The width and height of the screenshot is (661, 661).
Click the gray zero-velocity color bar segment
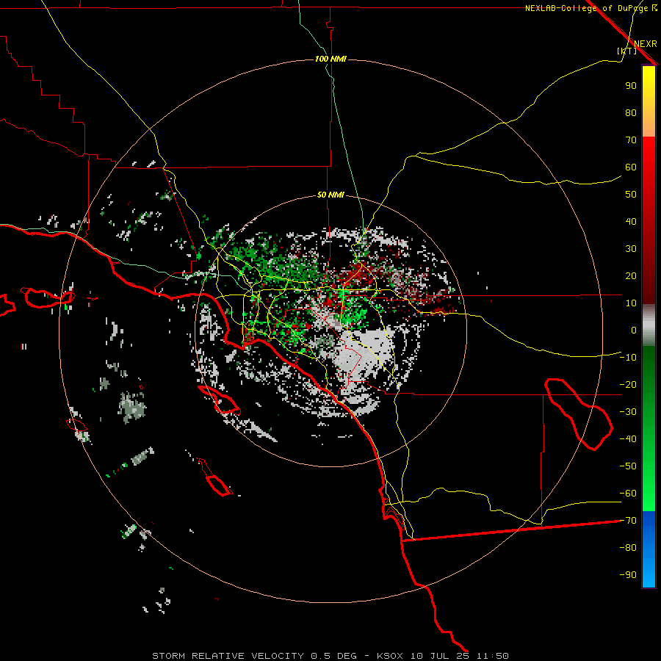pos(649,327)
